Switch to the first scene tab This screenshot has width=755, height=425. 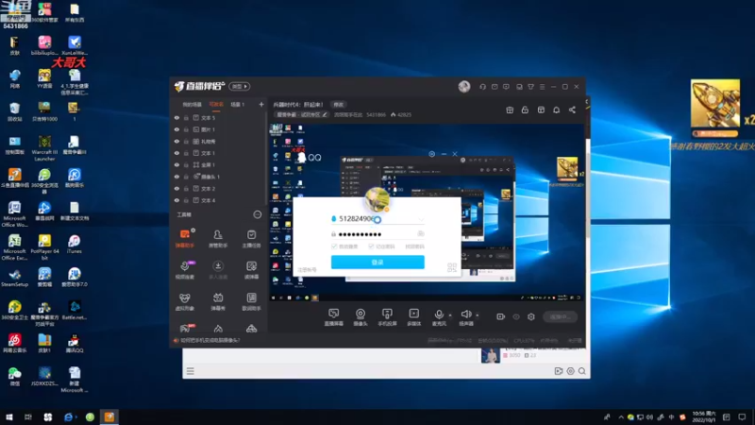[192, 105]
